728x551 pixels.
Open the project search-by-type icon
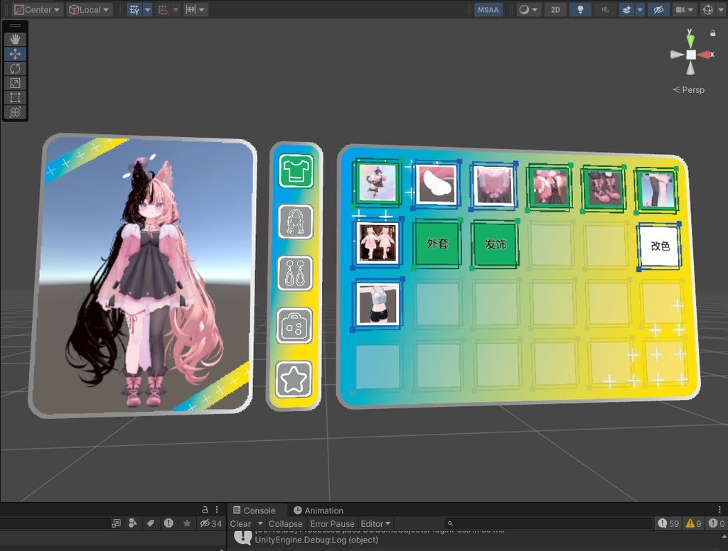(x=132, y=523)
